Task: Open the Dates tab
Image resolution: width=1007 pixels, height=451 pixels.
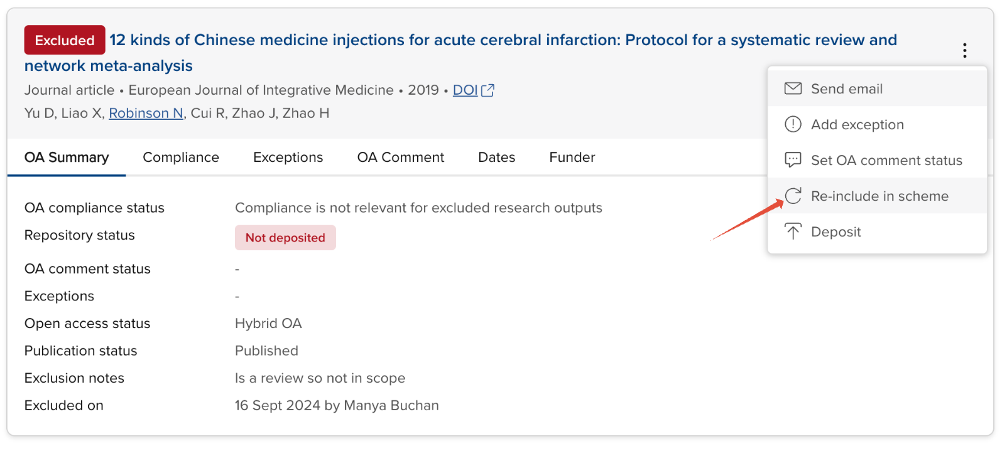Action: (x=496, y=157)
